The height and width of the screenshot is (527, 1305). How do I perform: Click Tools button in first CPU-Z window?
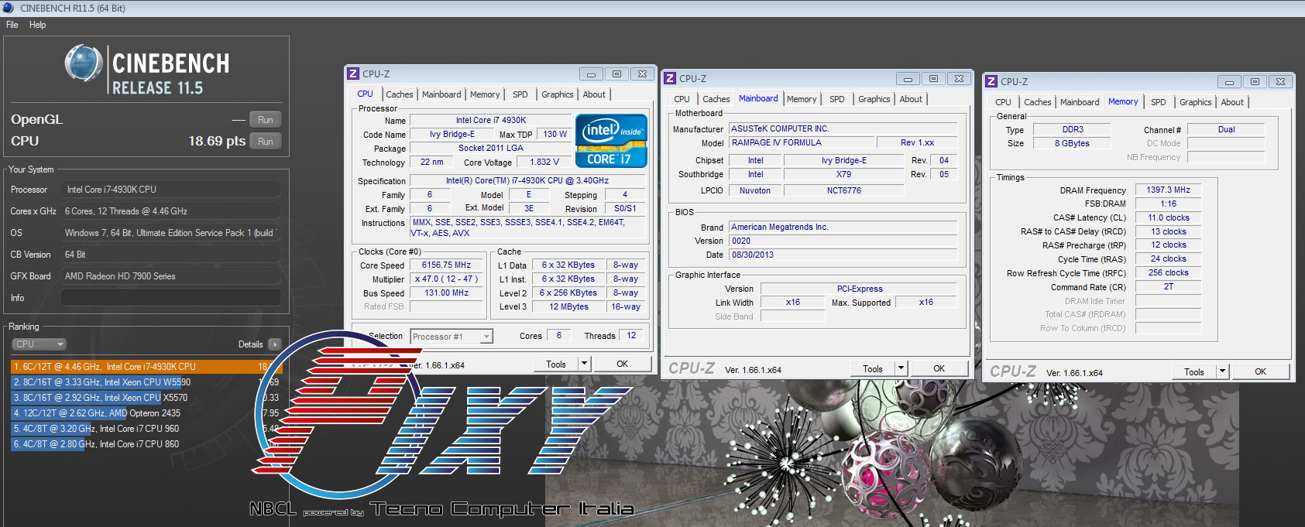[x=556, y=364]
